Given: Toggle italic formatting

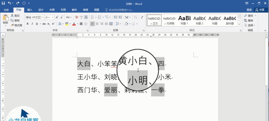Looking at the screenshot, I should [x=32, y=24].
